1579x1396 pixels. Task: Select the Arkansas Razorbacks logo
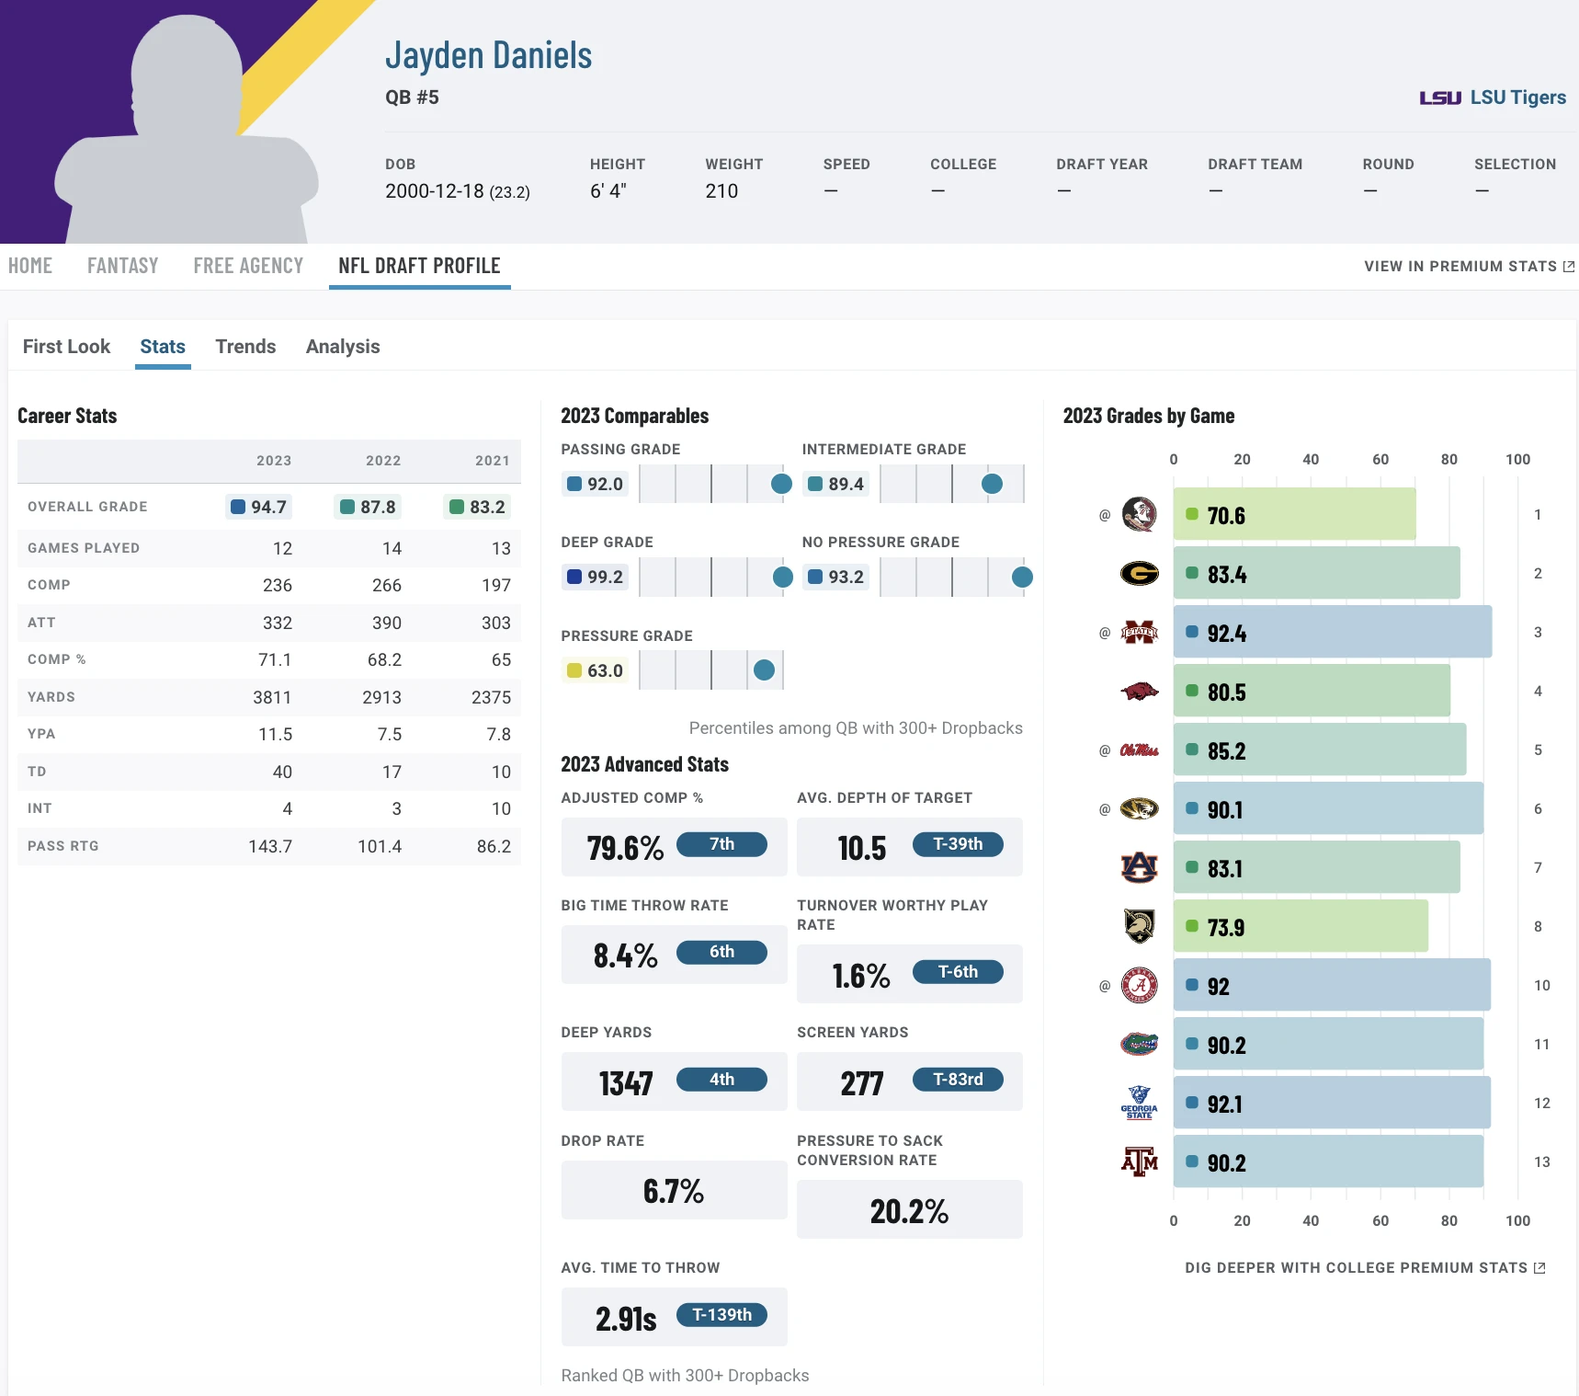[x=1139, y=692]
